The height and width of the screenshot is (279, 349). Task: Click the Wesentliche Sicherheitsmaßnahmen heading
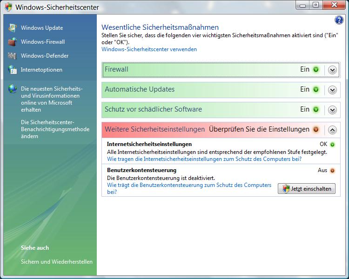pos(160,27)
